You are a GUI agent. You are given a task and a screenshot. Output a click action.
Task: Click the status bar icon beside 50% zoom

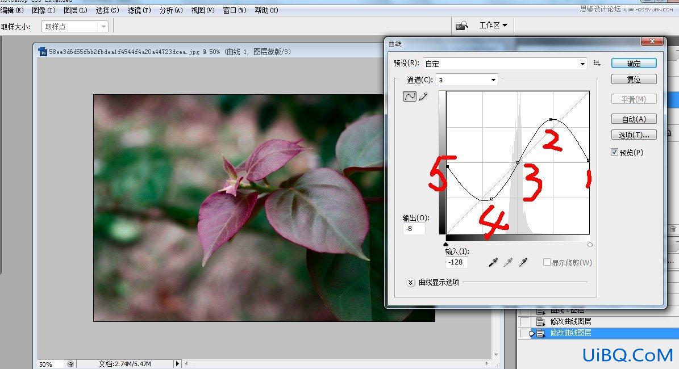click(70, 364)
